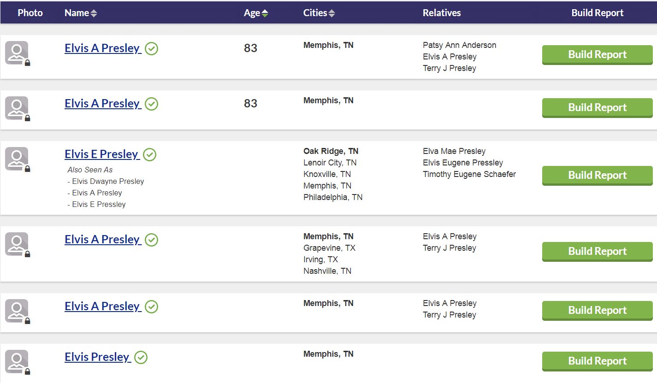Open the Elvis E Presley profile link
The image size is (657, 383).
click(101, 154)
